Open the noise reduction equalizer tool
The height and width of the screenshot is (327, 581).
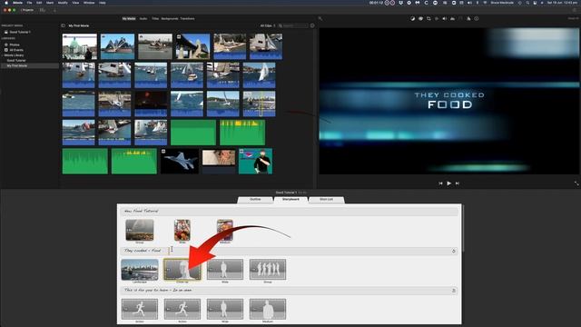point(452,18)
